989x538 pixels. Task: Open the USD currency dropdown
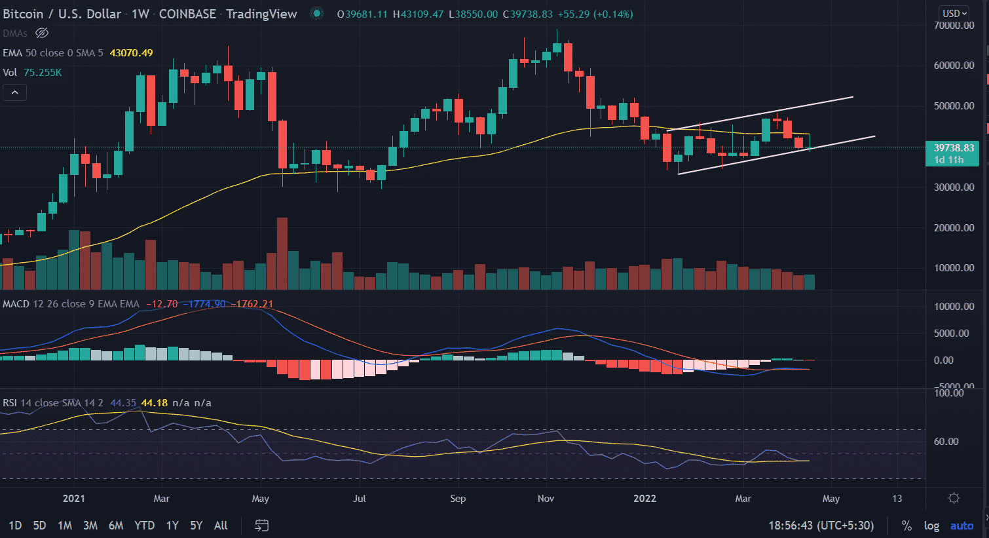955,13
